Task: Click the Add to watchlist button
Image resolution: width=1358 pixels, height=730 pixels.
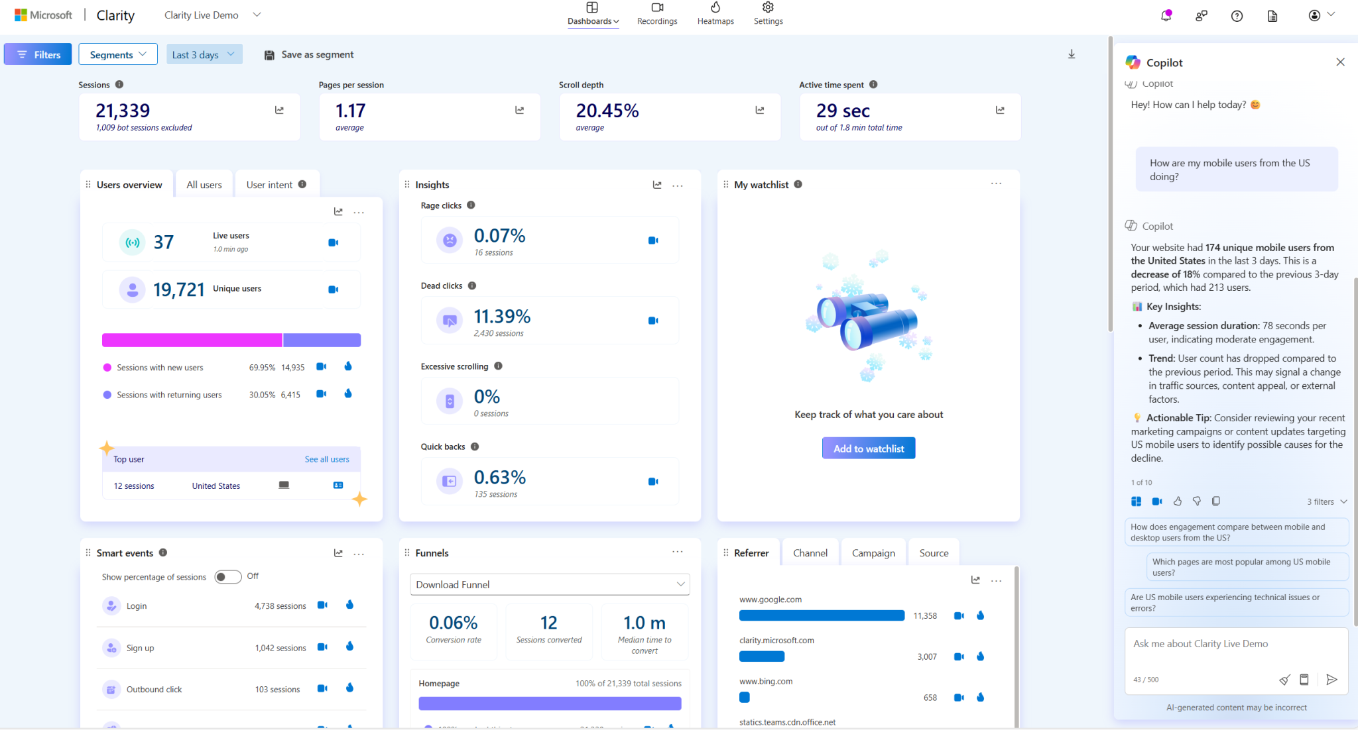Action: point(868,448)
